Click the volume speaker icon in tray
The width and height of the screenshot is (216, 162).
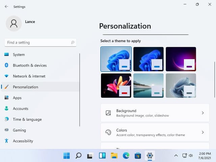pos(191,156)
